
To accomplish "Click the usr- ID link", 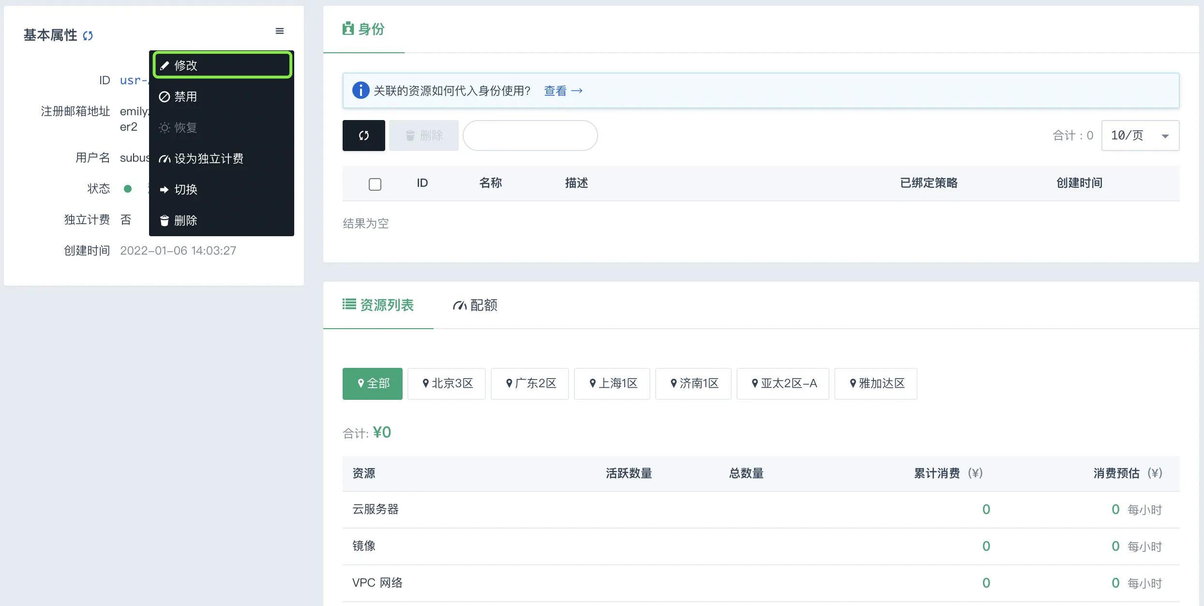I will pyautogui.click(x=134, y=80).
